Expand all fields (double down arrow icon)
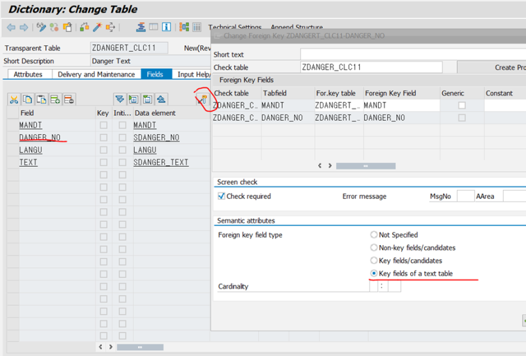The height and width of the screenshot is (356, 526). 120,99
